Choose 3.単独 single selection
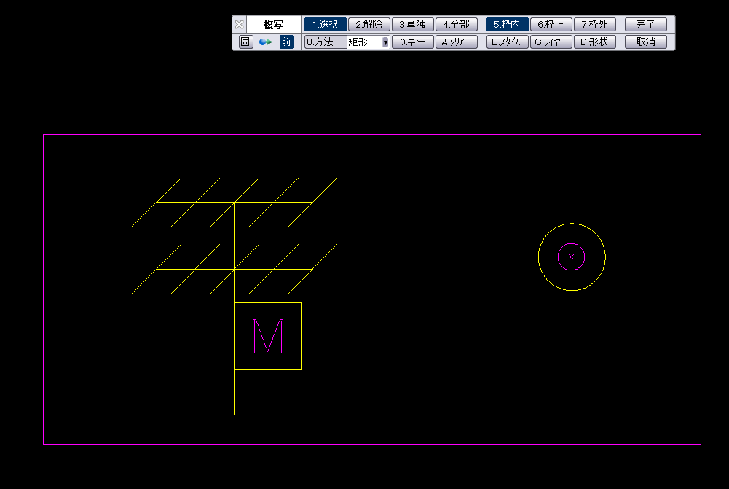 (412, 25)
